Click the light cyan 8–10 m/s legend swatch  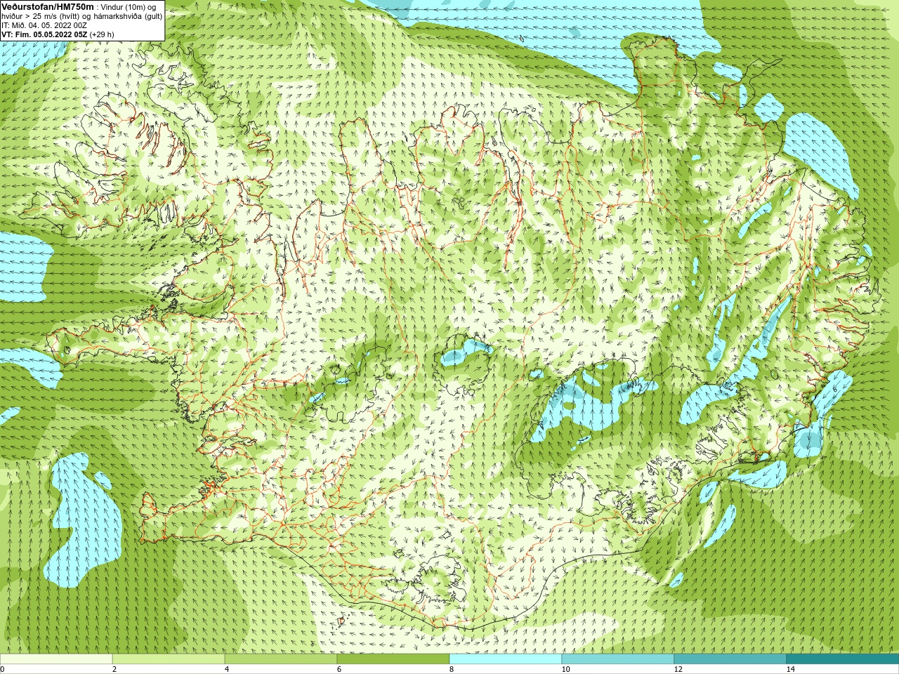coord(506,659)
